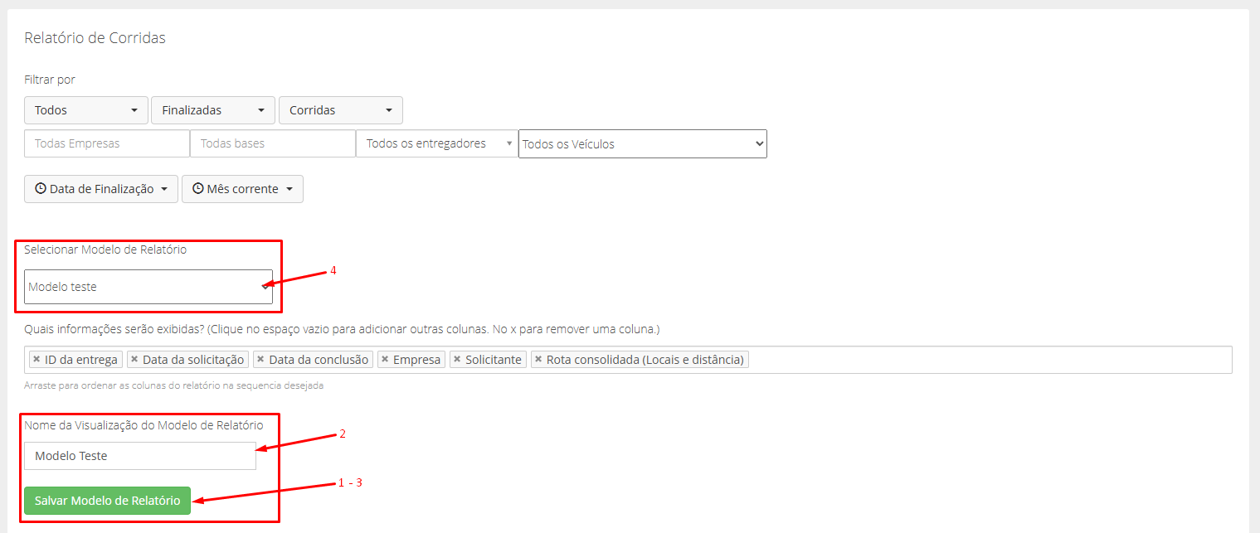The height and width of the screenshot is (533, 1260).
Task: Click the Todas Empresas input field
Action: pyautogui.click(x=107, y=143)
